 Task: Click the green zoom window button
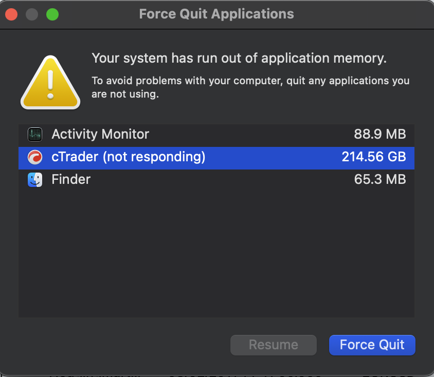[x=52, y=14]
